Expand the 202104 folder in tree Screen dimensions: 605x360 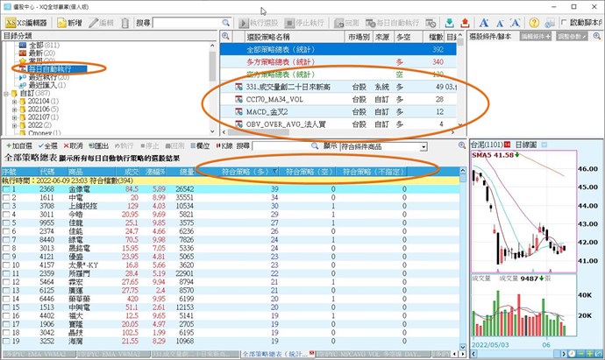tap(15, 102)
